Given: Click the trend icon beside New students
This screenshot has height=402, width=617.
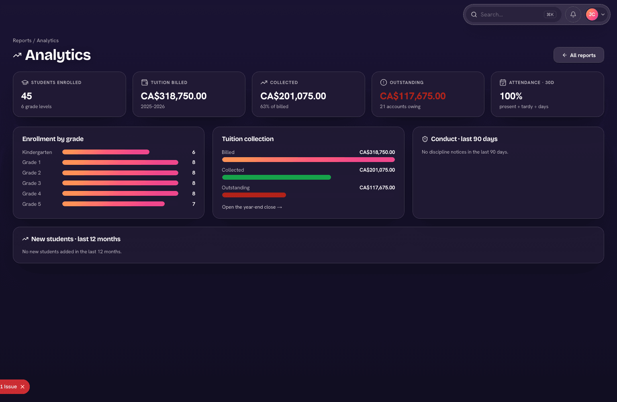Looking at the screenshot, I should click(x=25, y=239).
